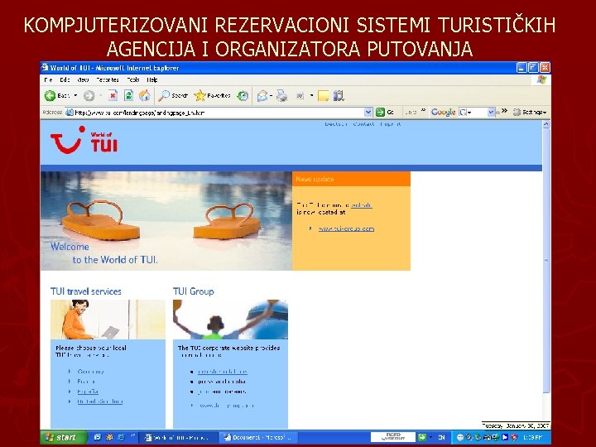
Task: Click the Windows flag logo
Action: [541, 79]
